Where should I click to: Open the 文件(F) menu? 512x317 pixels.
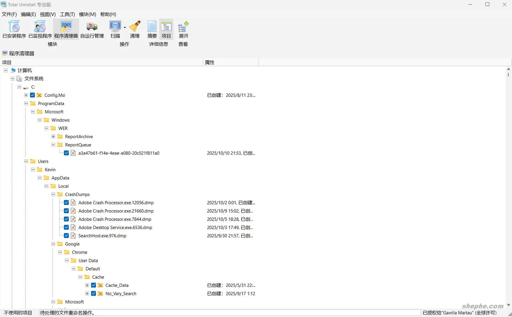9,14
